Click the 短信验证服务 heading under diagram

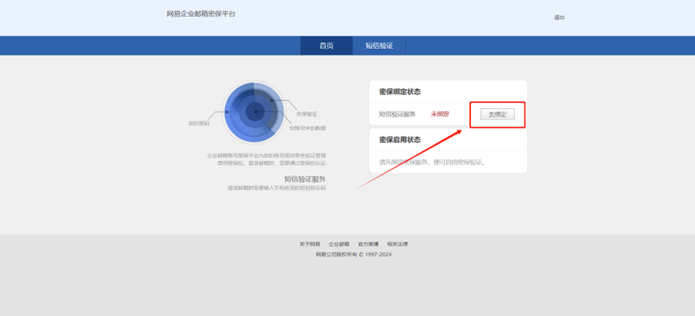click(305, 179)
